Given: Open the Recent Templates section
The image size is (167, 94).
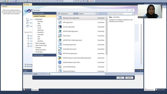Looking at the screenshot, I should coord(44,13).
